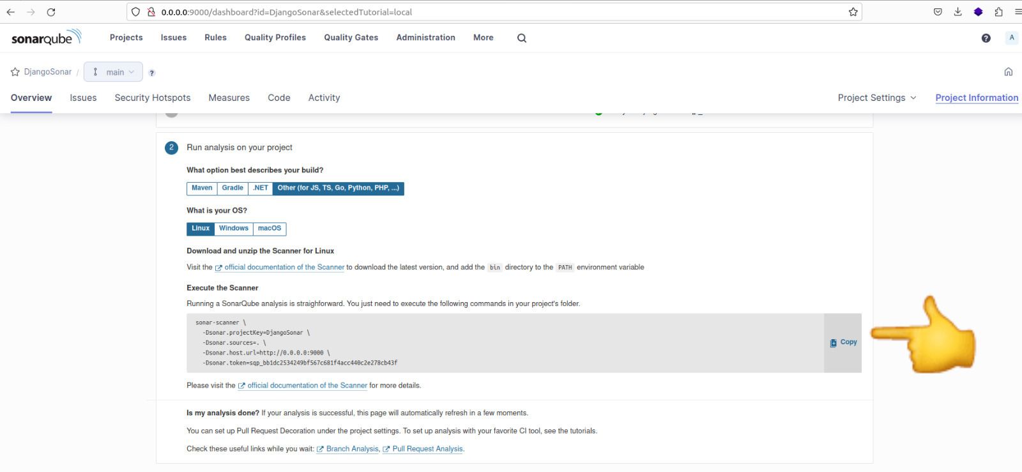Switch to the Activity tab
The height and width of the screenshot is (472, 1022).
324,98
